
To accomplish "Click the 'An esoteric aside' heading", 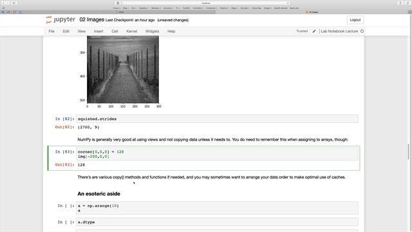I will pyautogui.click(x=98, y=194).
